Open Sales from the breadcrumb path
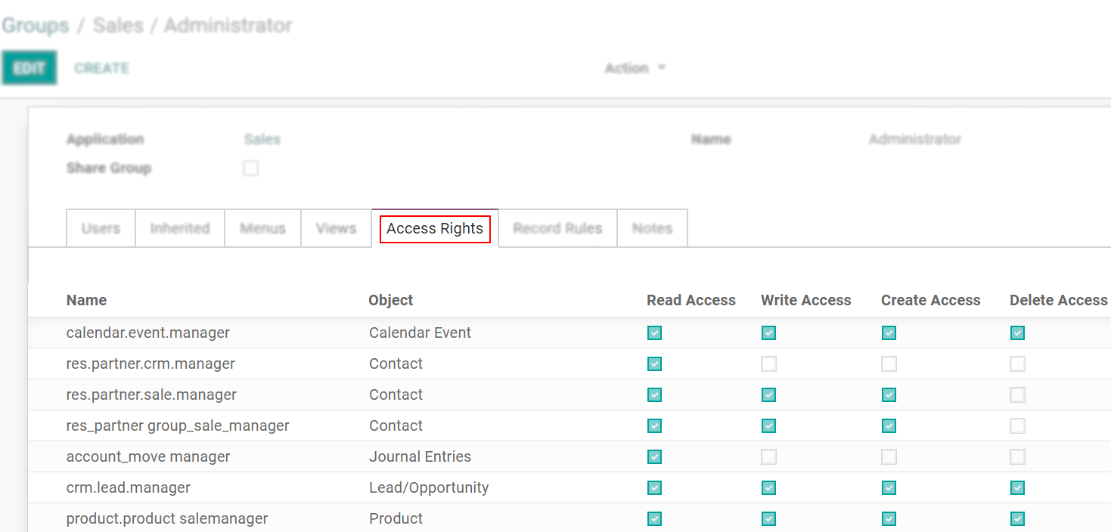The height and width of the screenshot is (532, 1111). pos(118,25)
